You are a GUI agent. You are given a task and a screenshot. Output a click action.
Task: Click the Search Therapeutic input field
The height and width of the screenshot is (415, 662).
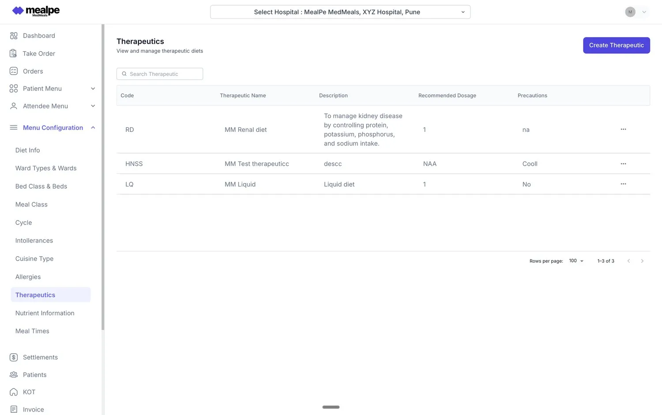tap(160, 74)
